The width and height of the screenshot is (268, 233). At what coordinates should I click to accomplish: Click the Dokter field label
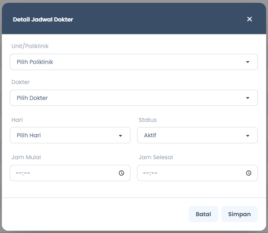point(21,82)
